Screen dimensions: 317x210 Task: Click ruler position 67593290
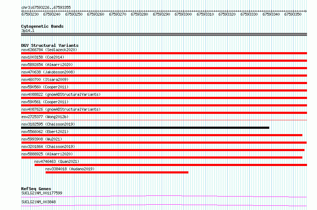coord(162,14)
